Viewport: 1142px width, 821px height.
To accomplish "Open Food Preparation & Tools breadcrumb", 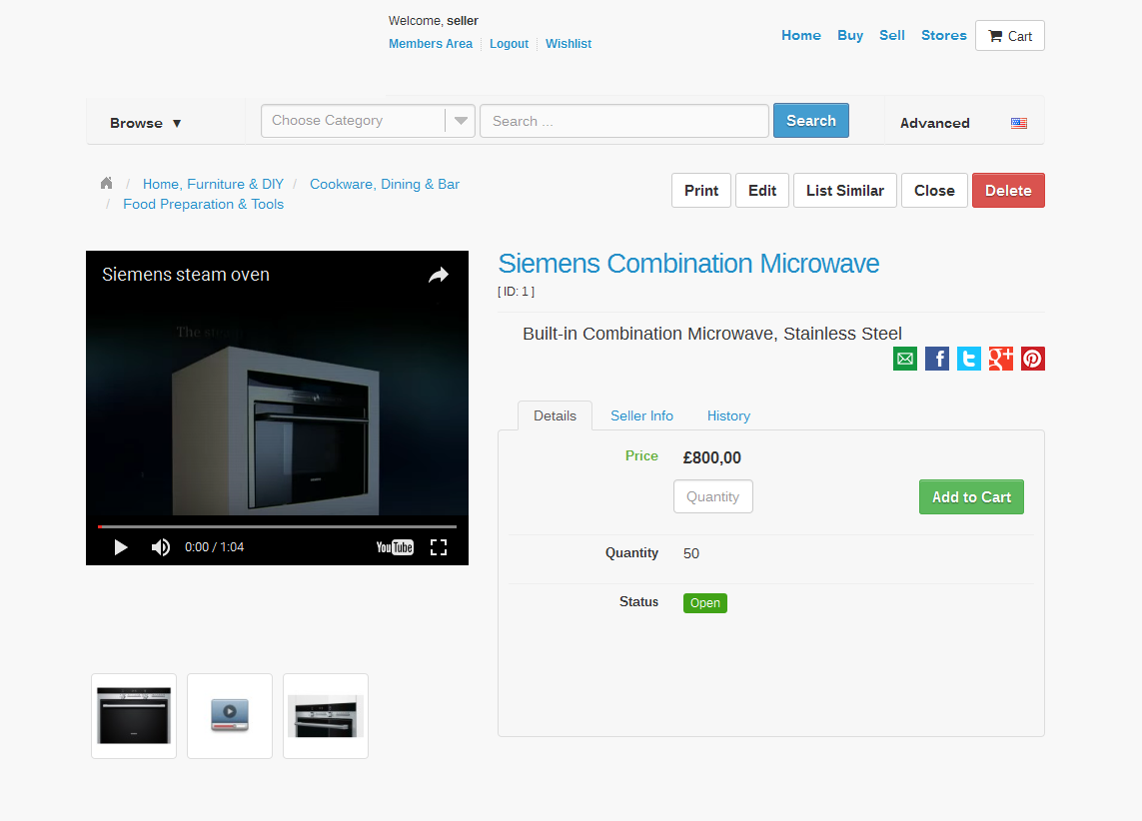I will (x=203, y=205).
